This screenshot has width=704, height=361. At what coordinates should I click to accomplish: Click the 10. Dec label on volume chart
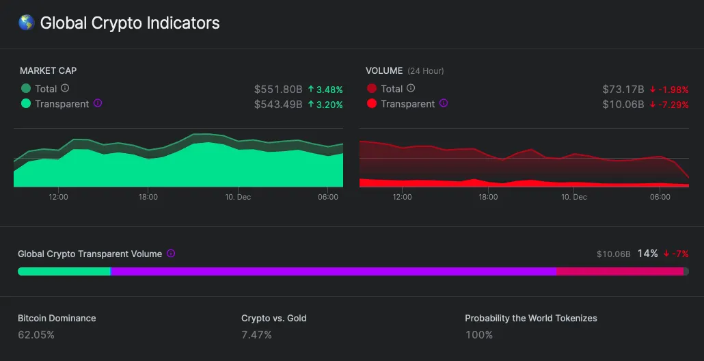pos(574,197)
